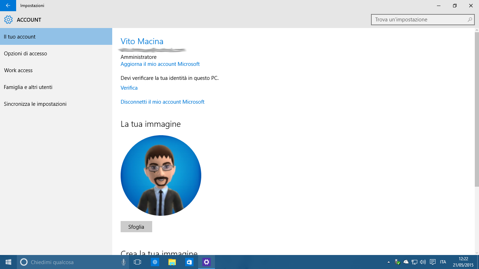This screenshot has height=269, width=479.
Task: Click the Cortana circle icon
Action: click(24, 262)
